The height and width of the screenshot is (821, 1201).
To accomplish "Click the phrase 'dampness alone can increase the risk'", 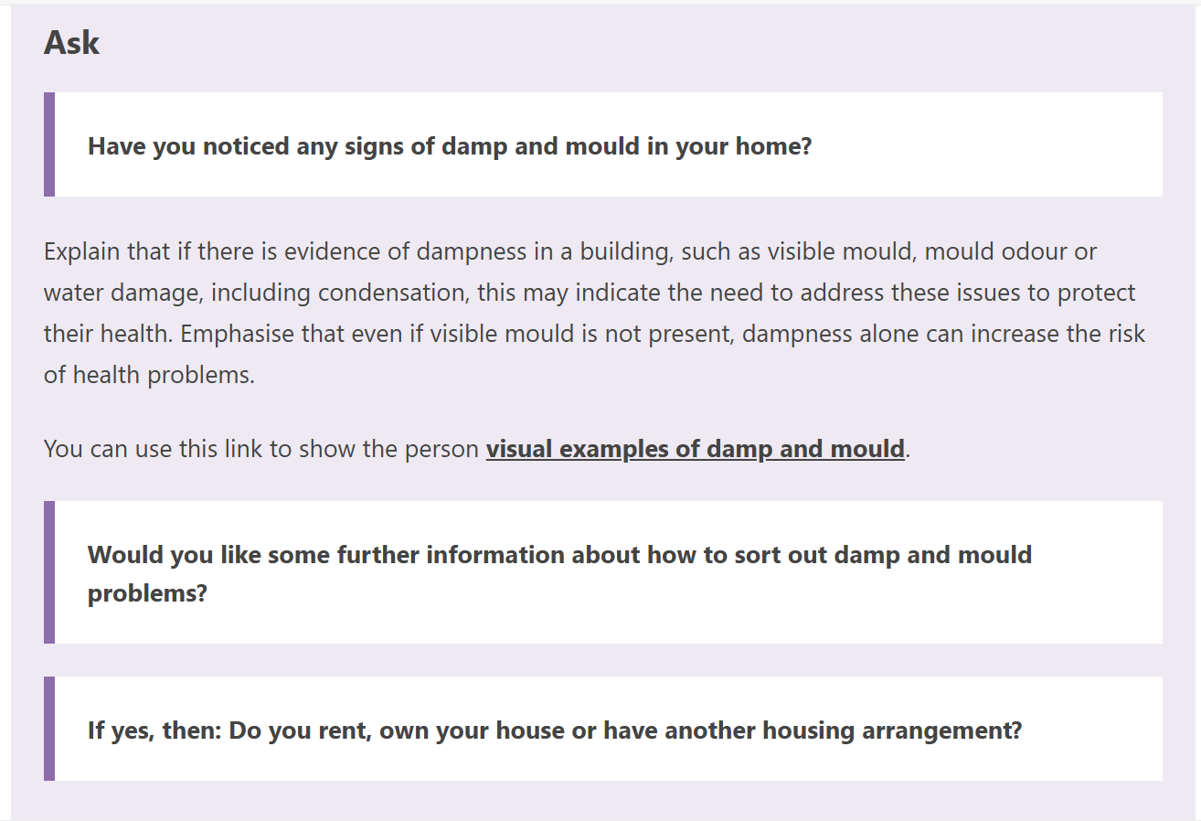I will pyautogui.click(x=944, y=334).
